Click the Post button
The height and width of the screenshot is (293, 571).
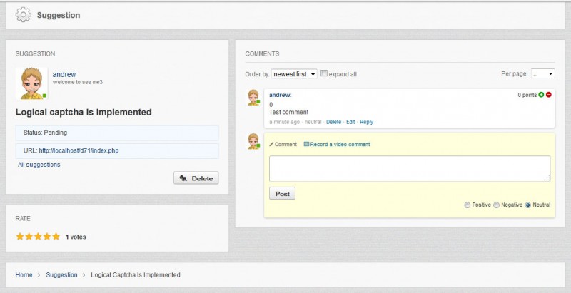[282, 194]
